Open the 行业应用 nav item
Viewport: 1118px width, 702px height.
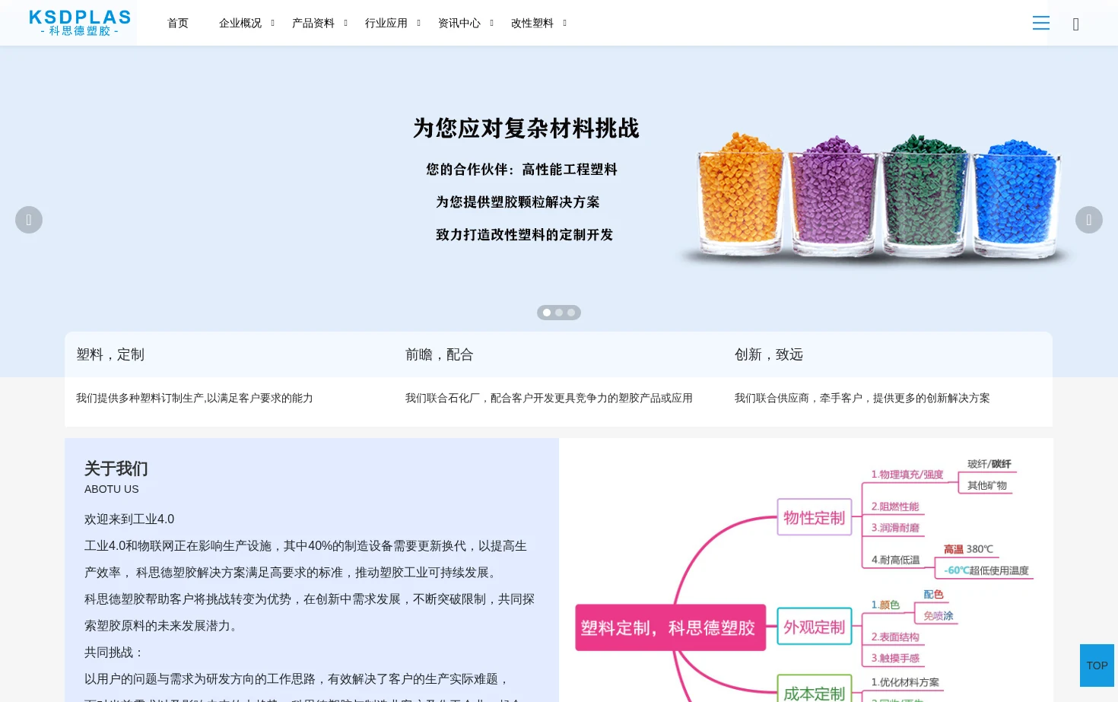(386, 23)
